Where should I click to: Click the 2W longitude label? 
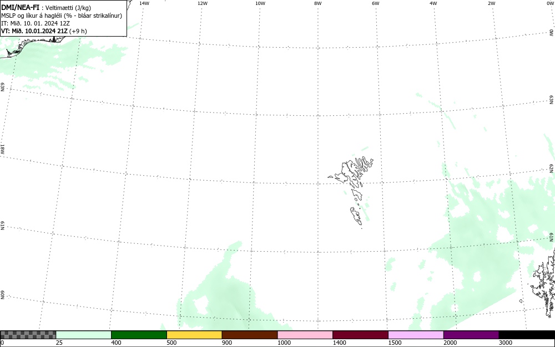tap(491, 3)
